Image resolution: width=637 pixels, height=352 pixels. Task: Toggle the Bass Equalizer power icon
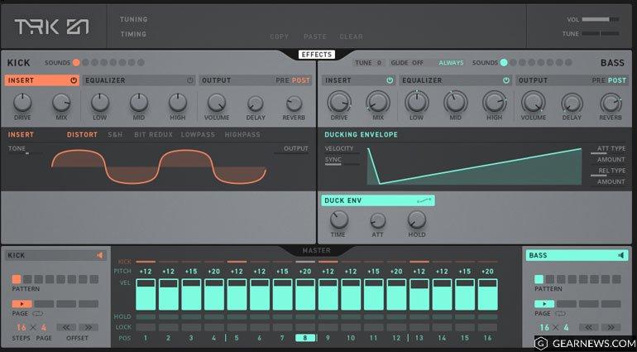[506, 80]
